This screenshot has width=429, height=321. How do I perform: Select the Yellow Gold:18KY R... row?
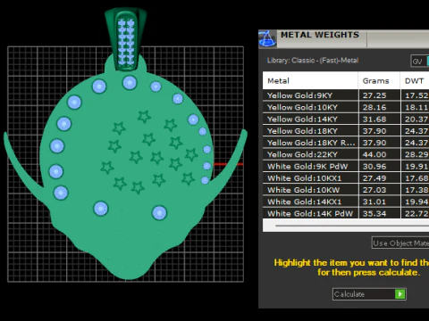346,143
